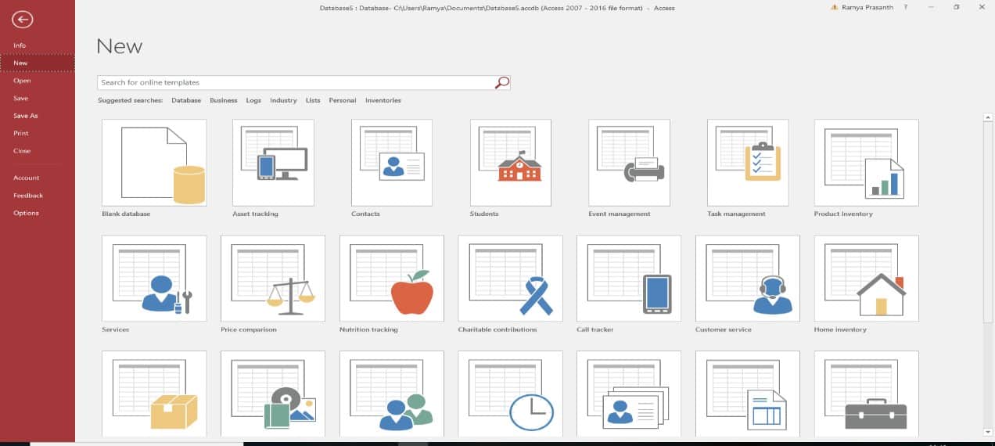Click the Price comparison scales template
The image size is (995, 446).
273,279
